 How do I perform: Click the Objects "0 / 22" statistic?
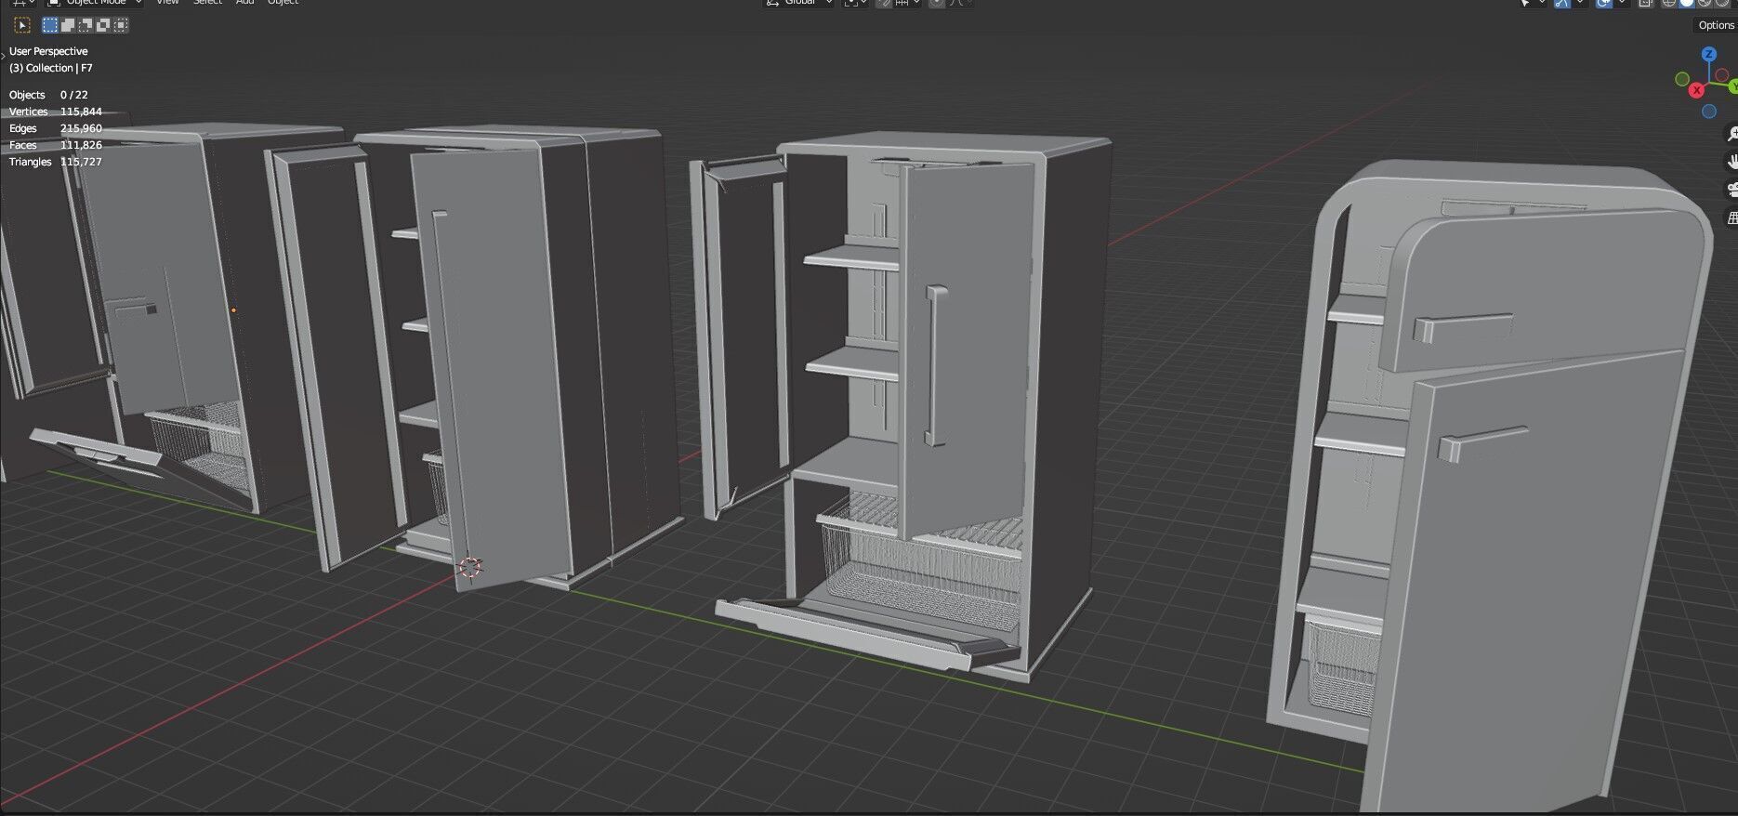tap(74, 95)
